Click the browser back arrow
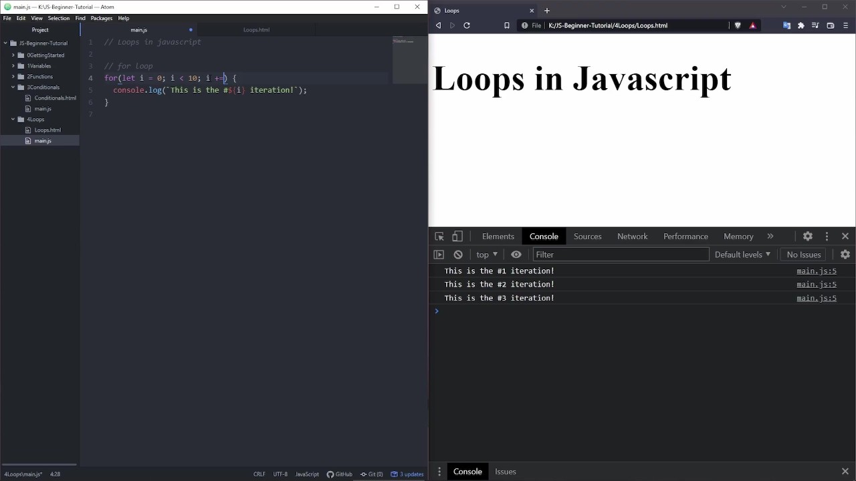Image resolution: width=856 pixels, height=481 pixels. [438, 25]
